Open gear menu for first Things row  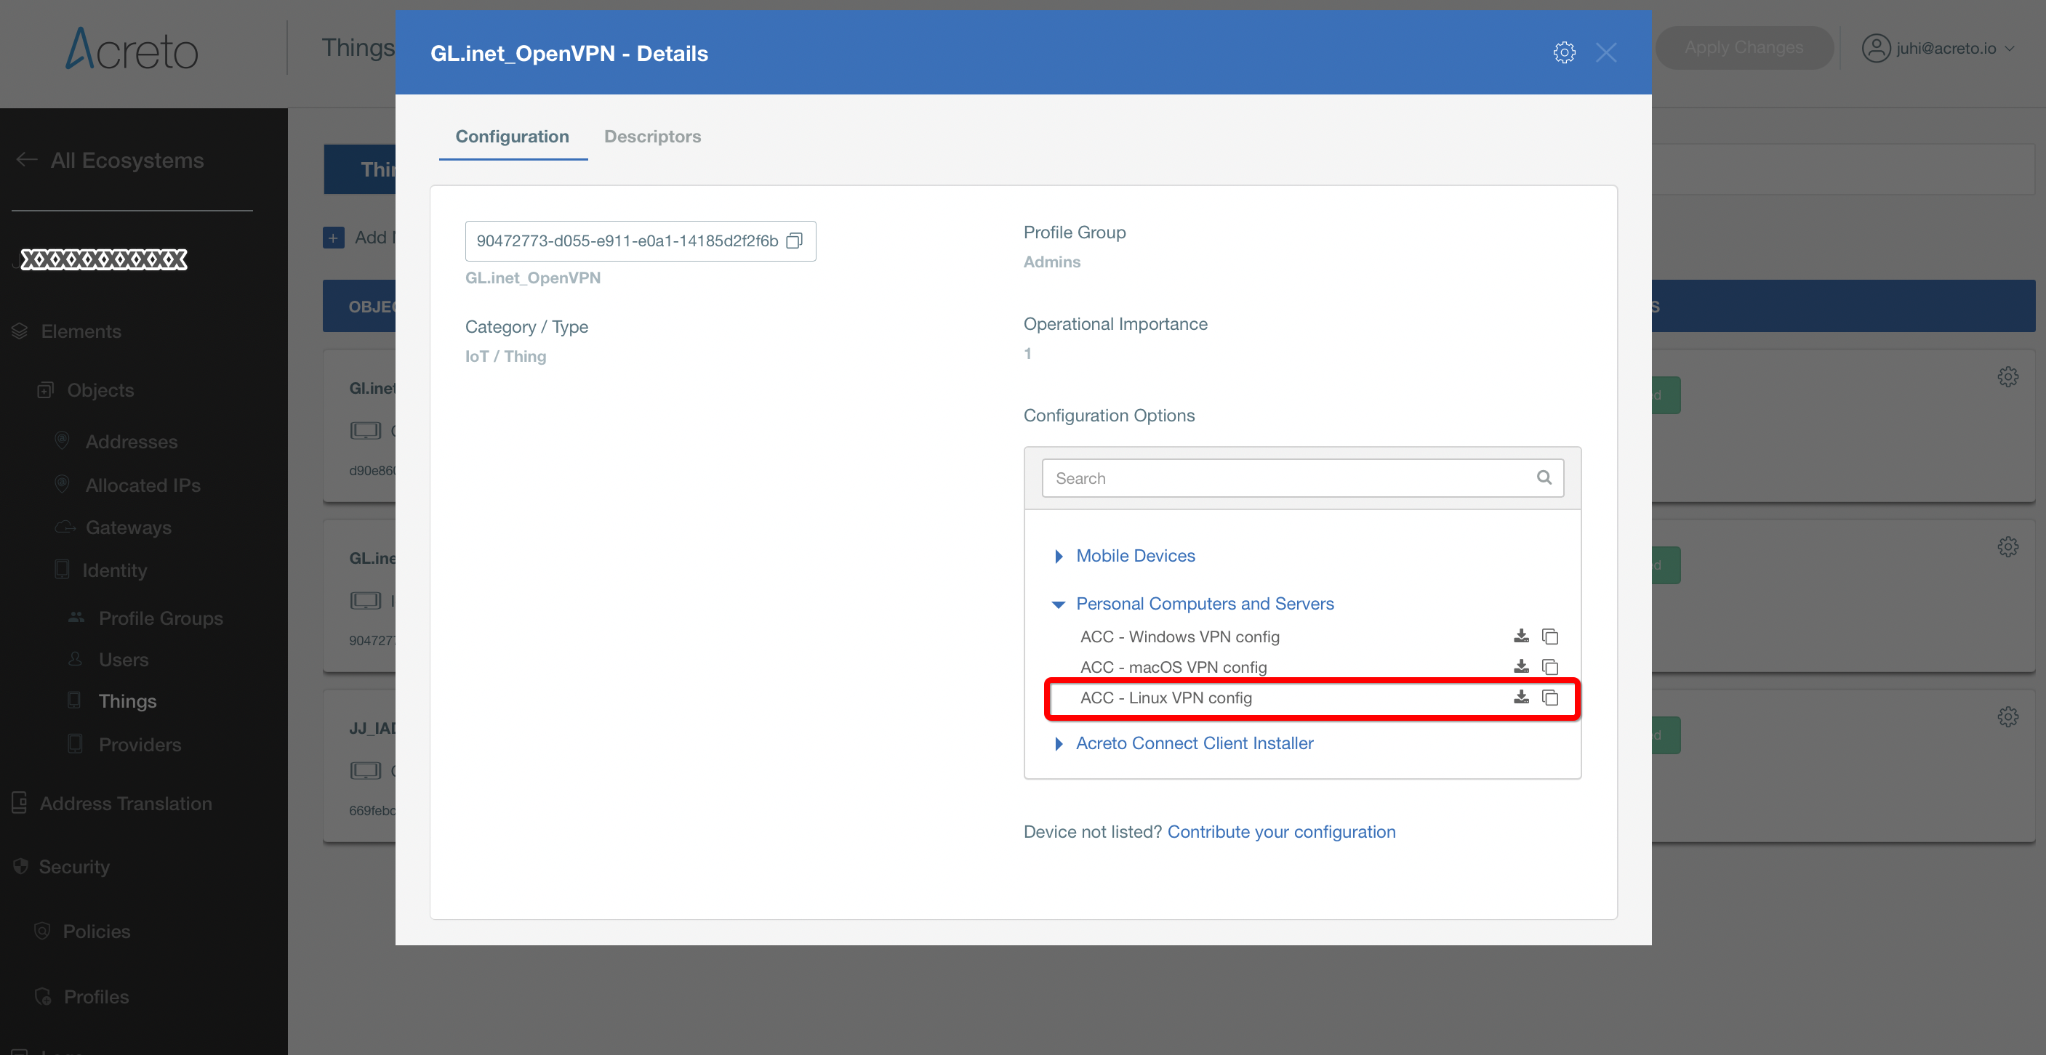2008,376
